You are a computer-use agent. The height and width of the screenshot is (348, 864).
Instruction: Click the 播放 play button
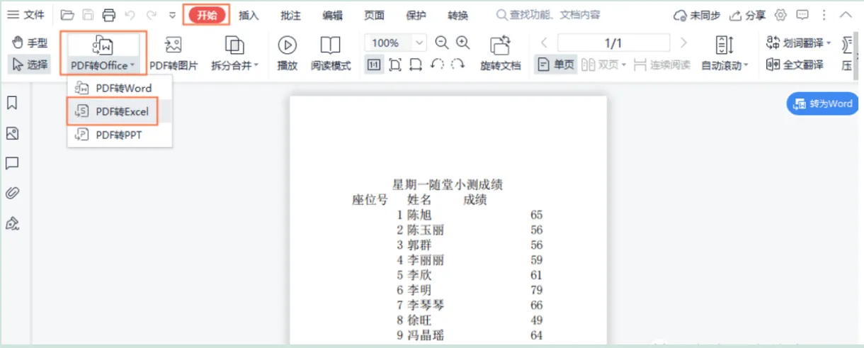click(287, 52)
